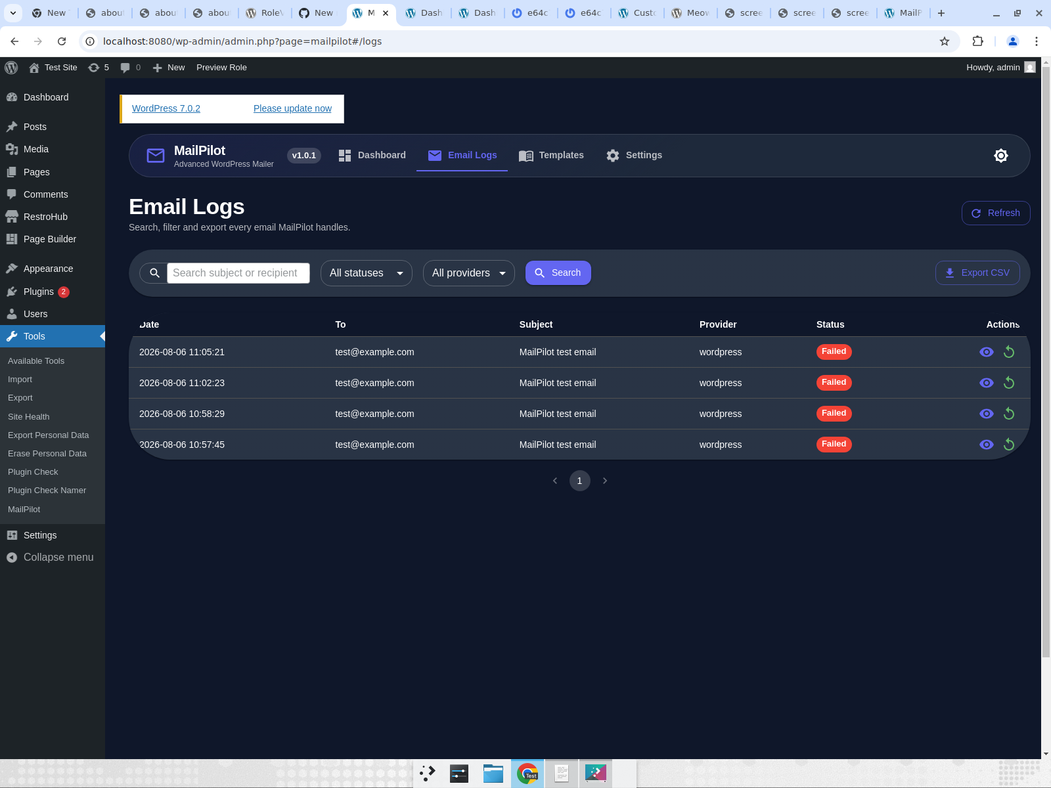View details of the 11:05:21 email log
Screen dimensions: 1051x788
pyautogui.click(x=987, y=352)
